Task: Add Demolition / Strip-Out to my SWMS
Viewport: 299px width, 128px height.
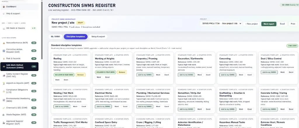Action: [186, 109]
